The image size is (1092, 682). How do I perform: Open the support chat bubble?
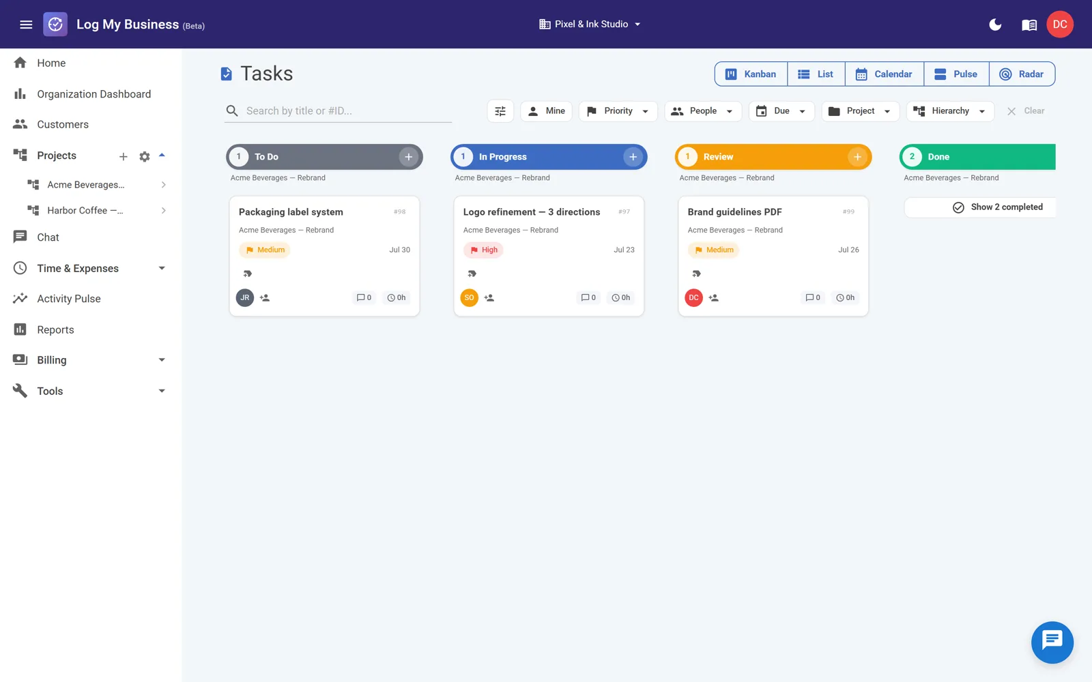pyautogui.click(x=1052, y=642)
